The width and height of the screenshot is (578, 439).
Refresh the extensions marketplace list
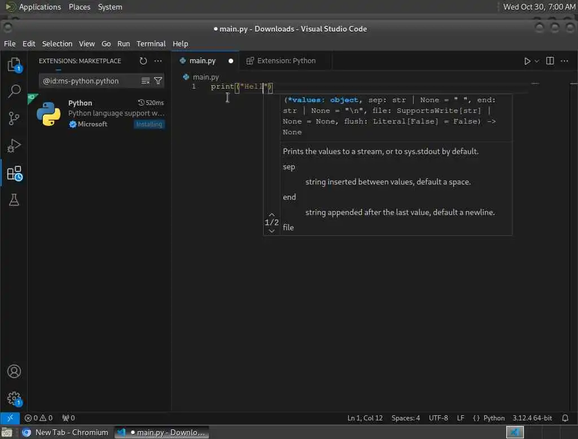click(x=143, y=61)
